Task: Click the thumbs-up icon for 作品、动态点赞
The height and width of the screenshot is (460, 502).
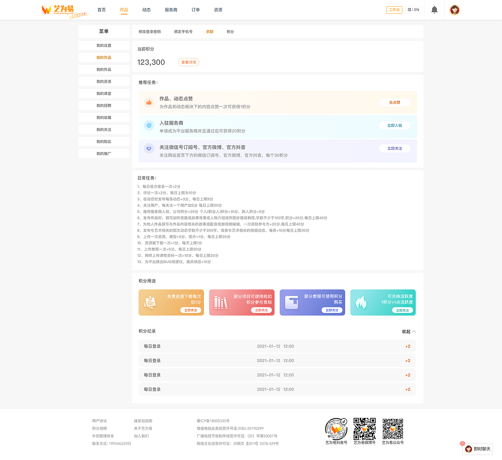Action: (149, 103)
